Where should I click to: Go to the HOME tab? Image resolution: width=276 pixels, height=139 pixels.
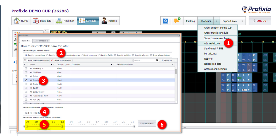tap(21, 21)
